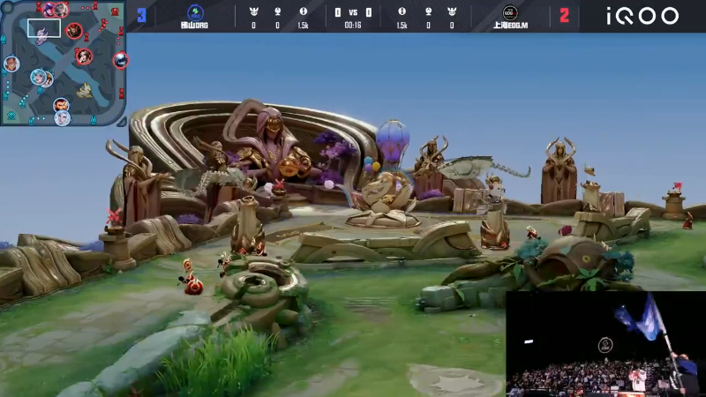Click the white-haired blue hero portrait

coord(62,118)
